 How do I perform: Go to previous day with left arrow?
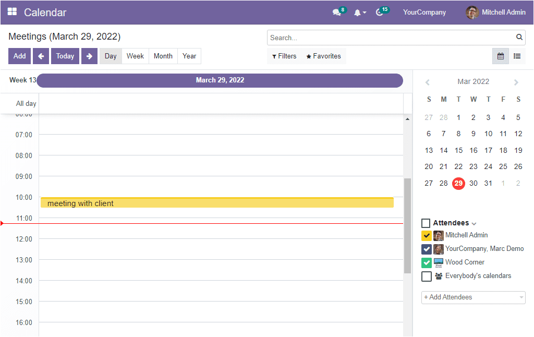[x=41, y=56]
